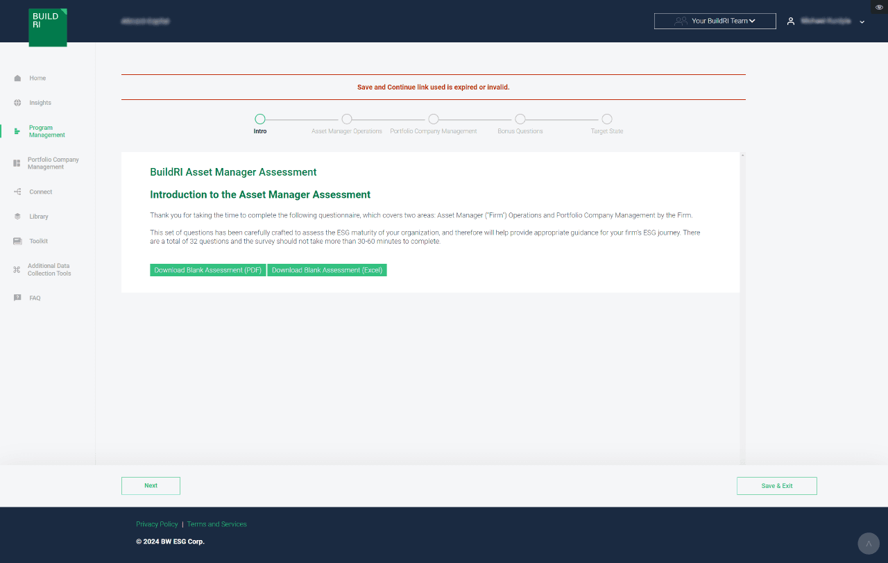888x563 pixels.
Task: Click the BuildRI Asset Manager Assessment heading
Action: (233, 172)
